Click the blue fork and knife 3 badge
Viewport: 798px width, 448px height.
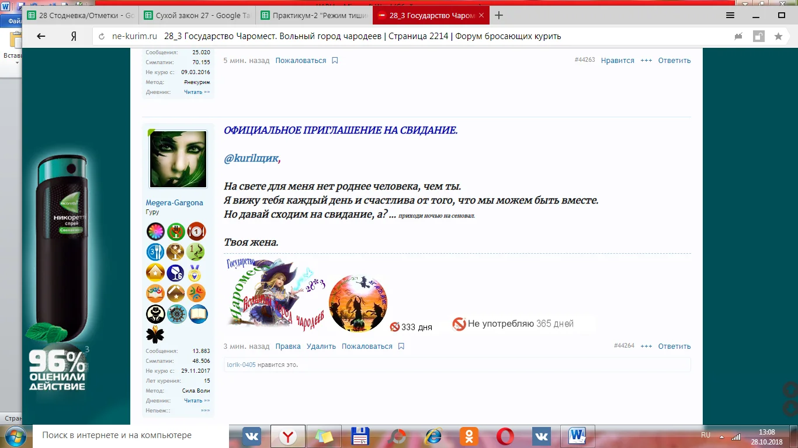tap(155, 252)
